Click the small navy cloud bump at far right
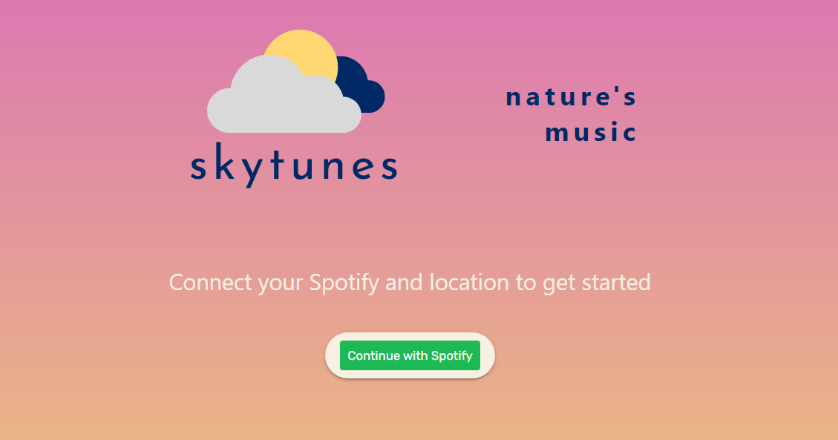 coord(374,96)
